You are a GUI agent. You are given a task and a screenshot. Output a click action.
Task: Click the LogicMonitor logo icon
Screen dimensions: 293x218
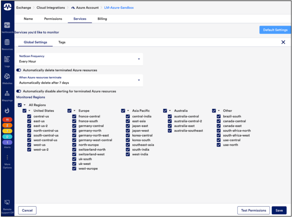(x=7, y=7)
